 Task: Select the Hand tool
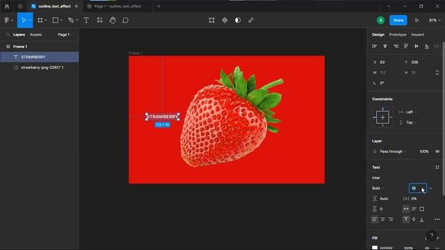113,20
